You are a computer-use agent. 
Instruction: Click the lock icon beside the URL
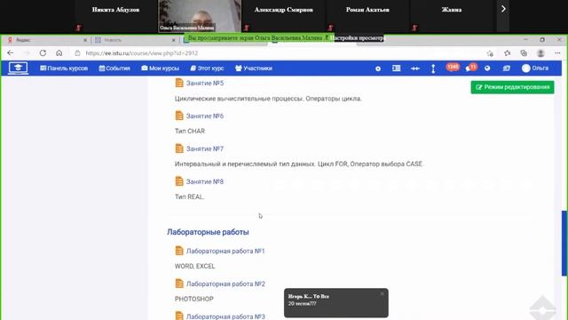coord(77,53)
